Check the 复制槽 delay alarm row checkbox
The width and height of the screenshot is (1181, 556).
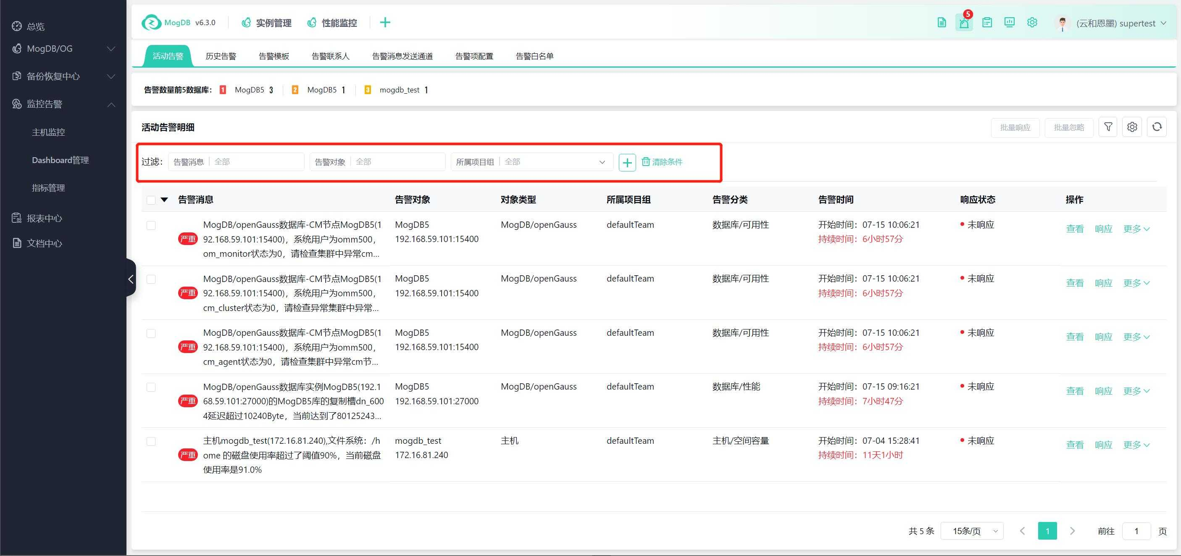point(151,387)
